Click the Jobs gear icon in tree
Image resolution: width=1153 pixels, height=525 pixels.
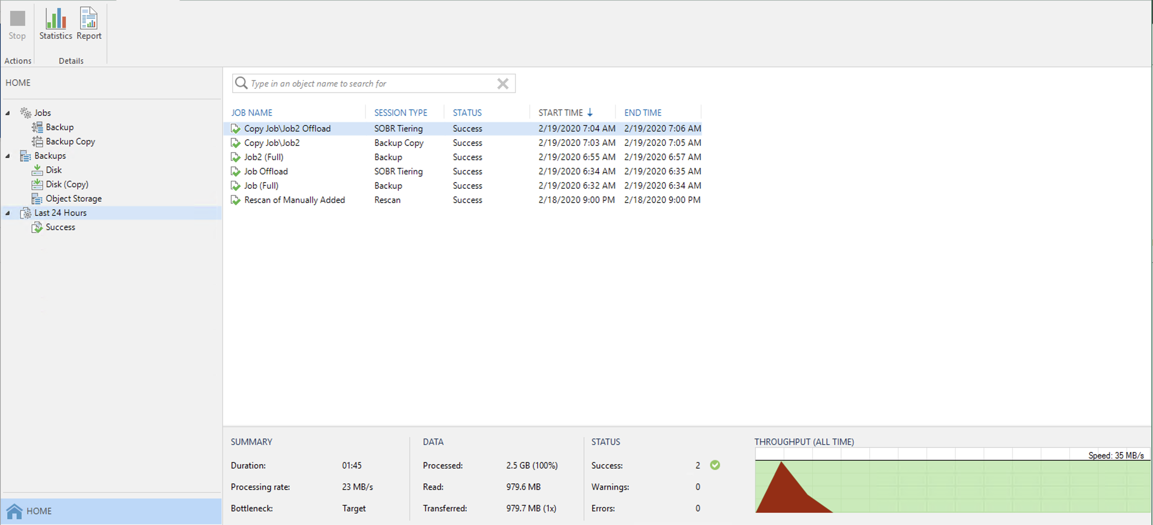[25, 113]
